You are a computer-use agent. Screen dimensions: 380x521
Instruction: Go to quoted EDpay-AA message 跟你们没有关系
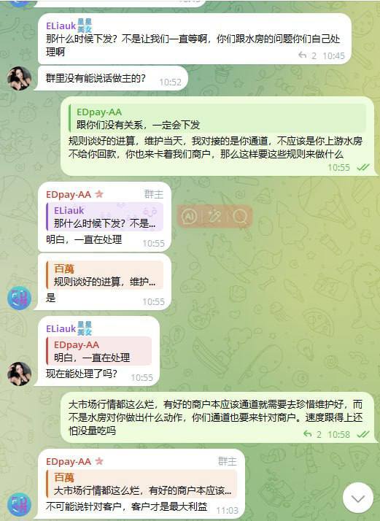point(217,118)
